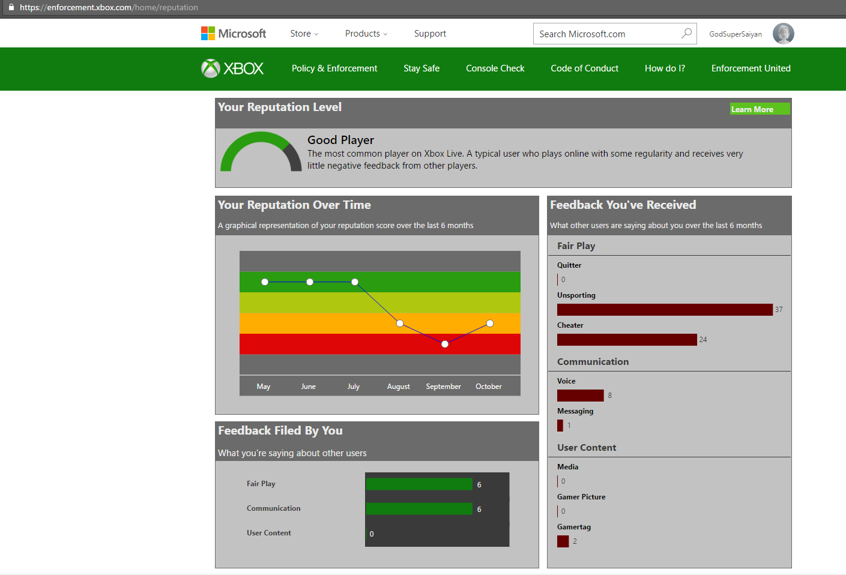Open Code of Conduct page
This screenshot has width=846, height=575.
[585, 68]
